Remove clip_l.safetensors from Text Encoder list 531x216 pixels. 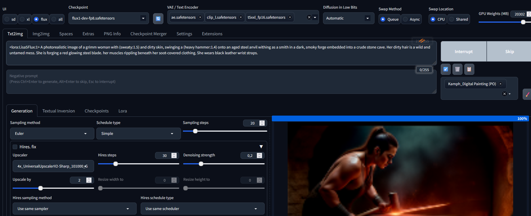coord(241,17)
